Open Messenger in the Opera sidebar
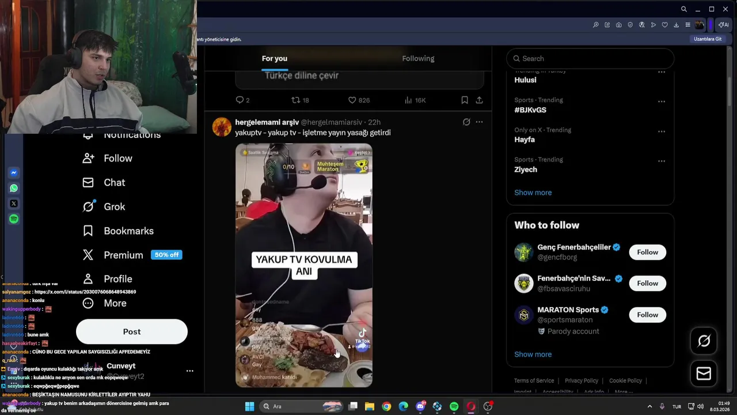 tap(14, 172)
